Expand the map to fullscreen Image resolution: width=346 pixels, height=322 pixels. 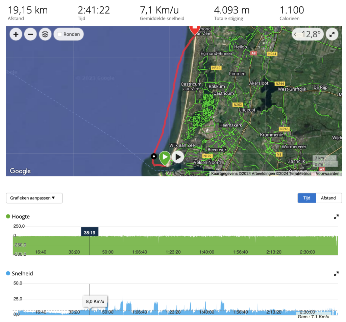tap(332, 34)
